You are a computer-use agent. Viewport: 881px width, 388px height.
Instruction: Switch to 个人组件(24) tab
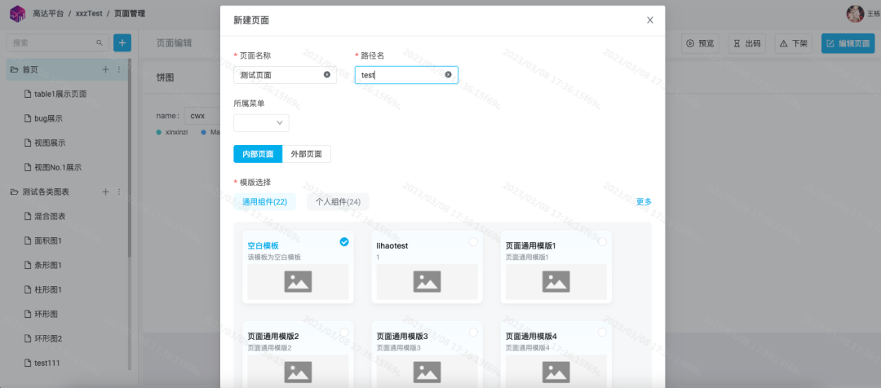click(x=339, y=201)
